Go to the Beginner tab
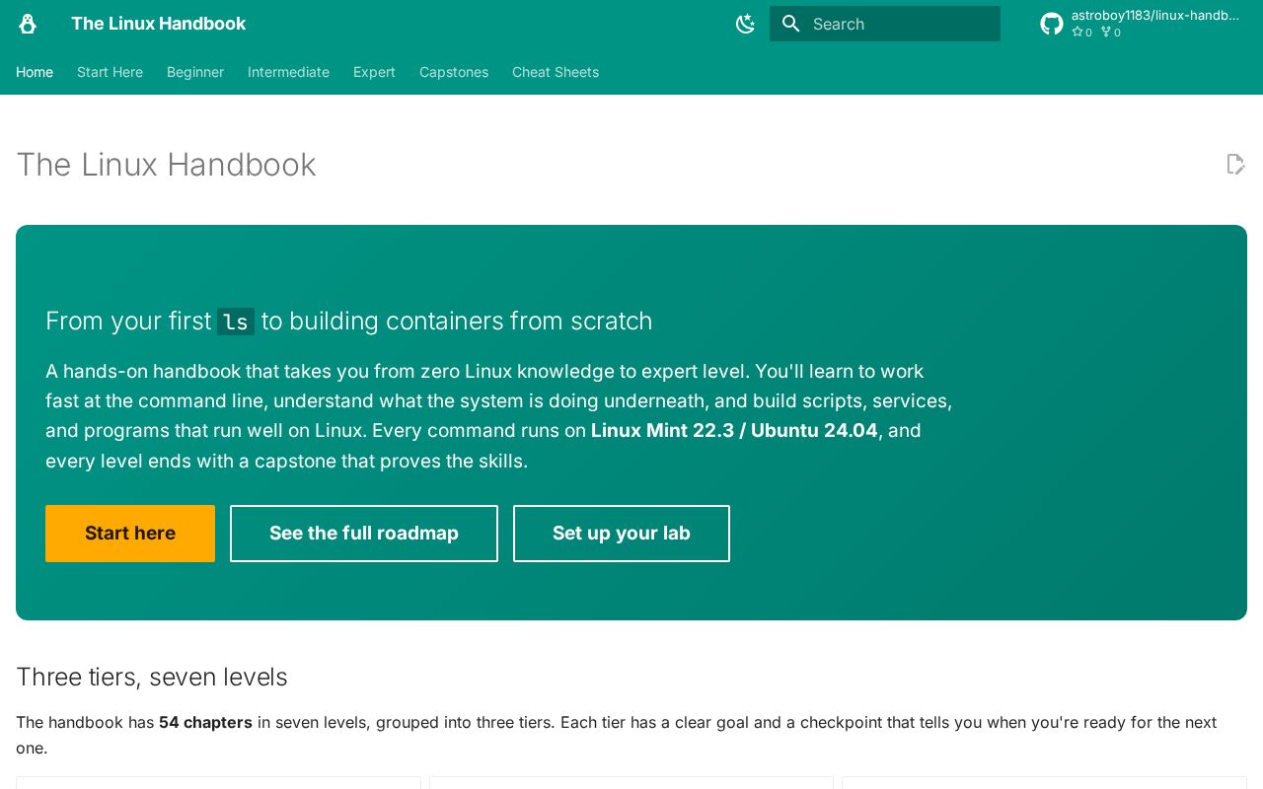The width and height of the screenshot is (1263, 789). point(195,72)
